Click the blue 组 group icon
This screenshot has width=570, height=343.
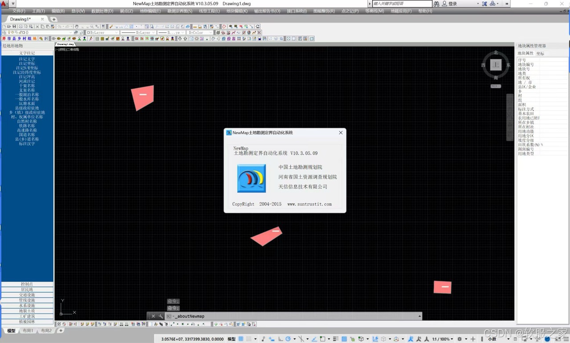[x=29, y=39]
